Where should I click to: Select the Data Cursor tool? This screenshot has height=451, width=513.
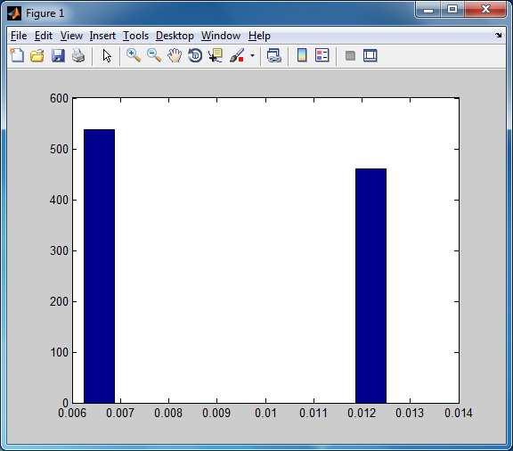click(216, 55)
